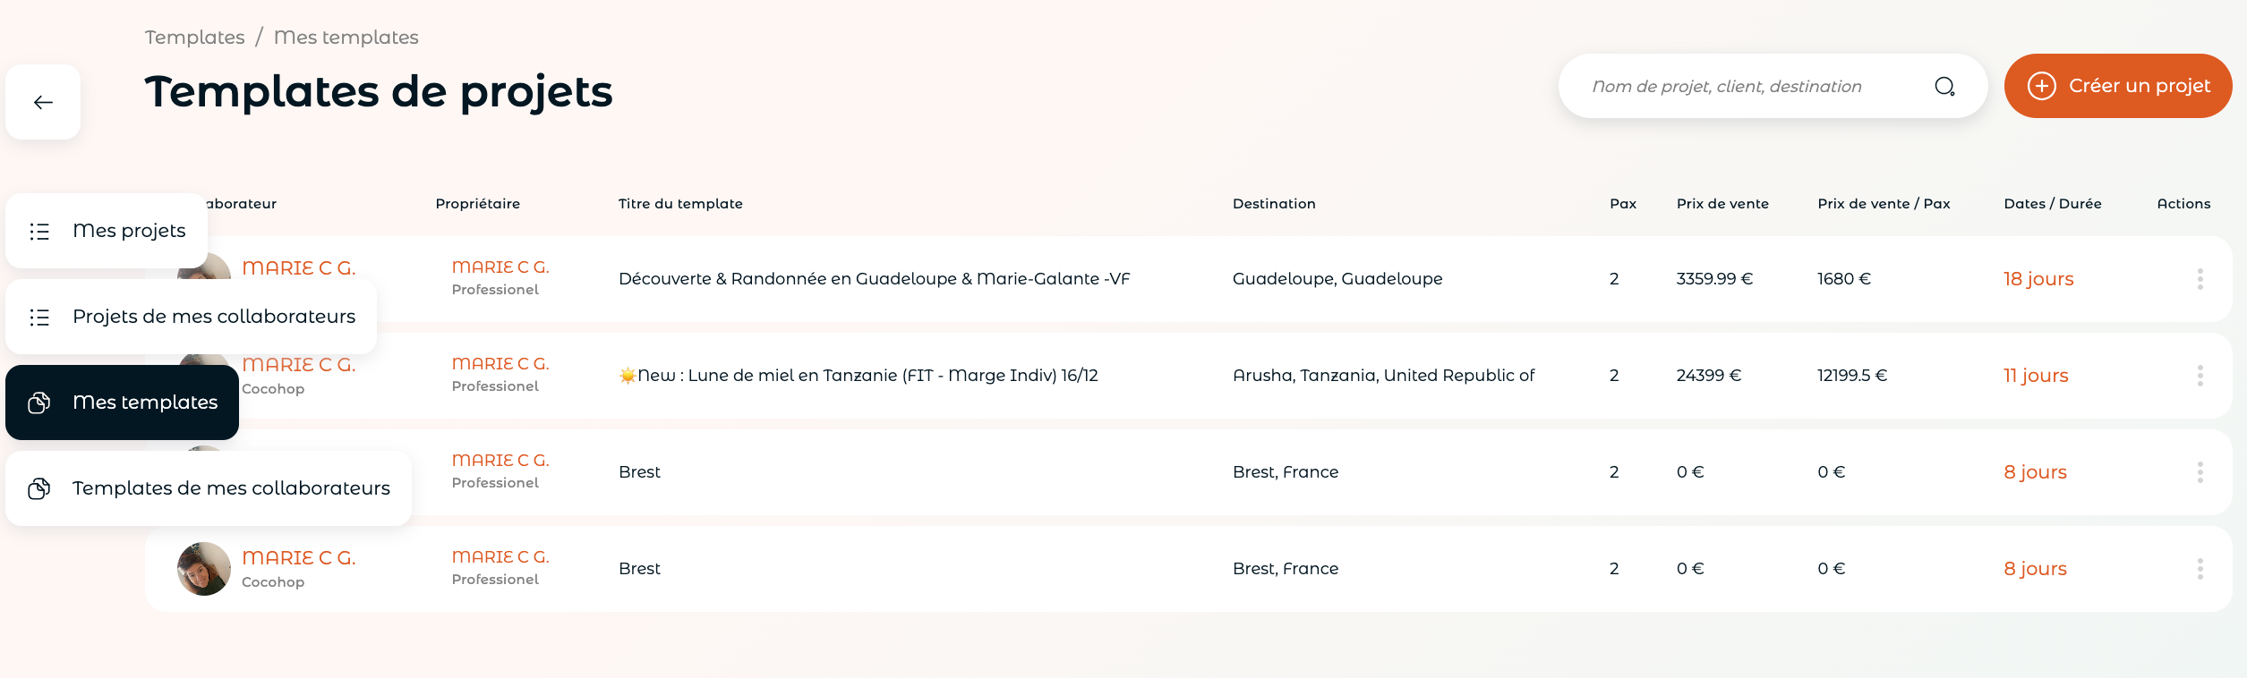Focus the project search input field
This screenshot has width=2247, height=678.
click(1755, 86)
